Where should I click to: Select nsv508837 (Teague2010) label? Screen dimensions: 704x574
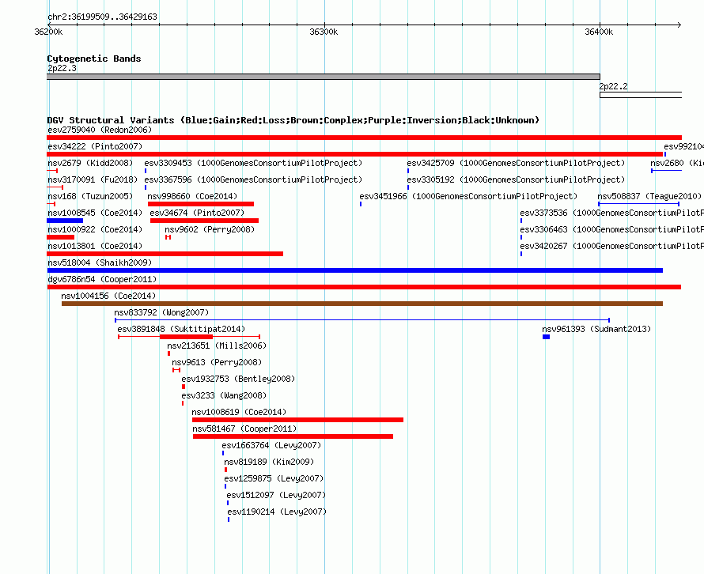tap(649, 196)
